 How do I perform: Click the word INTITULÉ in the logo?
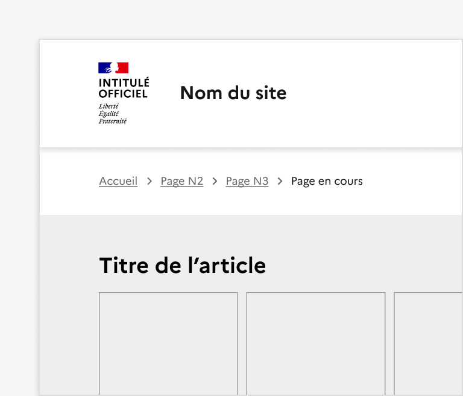coord(124,83)
